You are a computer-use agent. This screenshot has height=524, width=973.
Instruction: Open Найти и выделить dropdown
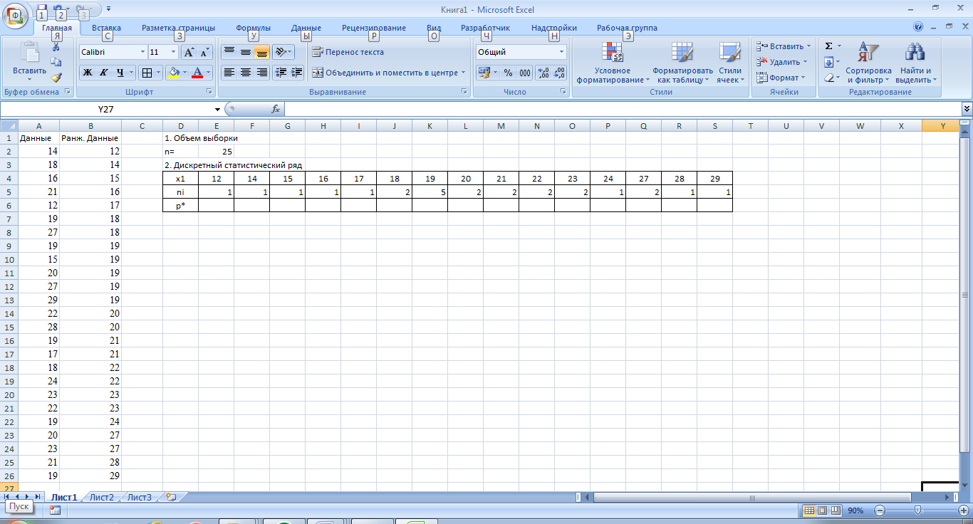[x=915, y=63]
